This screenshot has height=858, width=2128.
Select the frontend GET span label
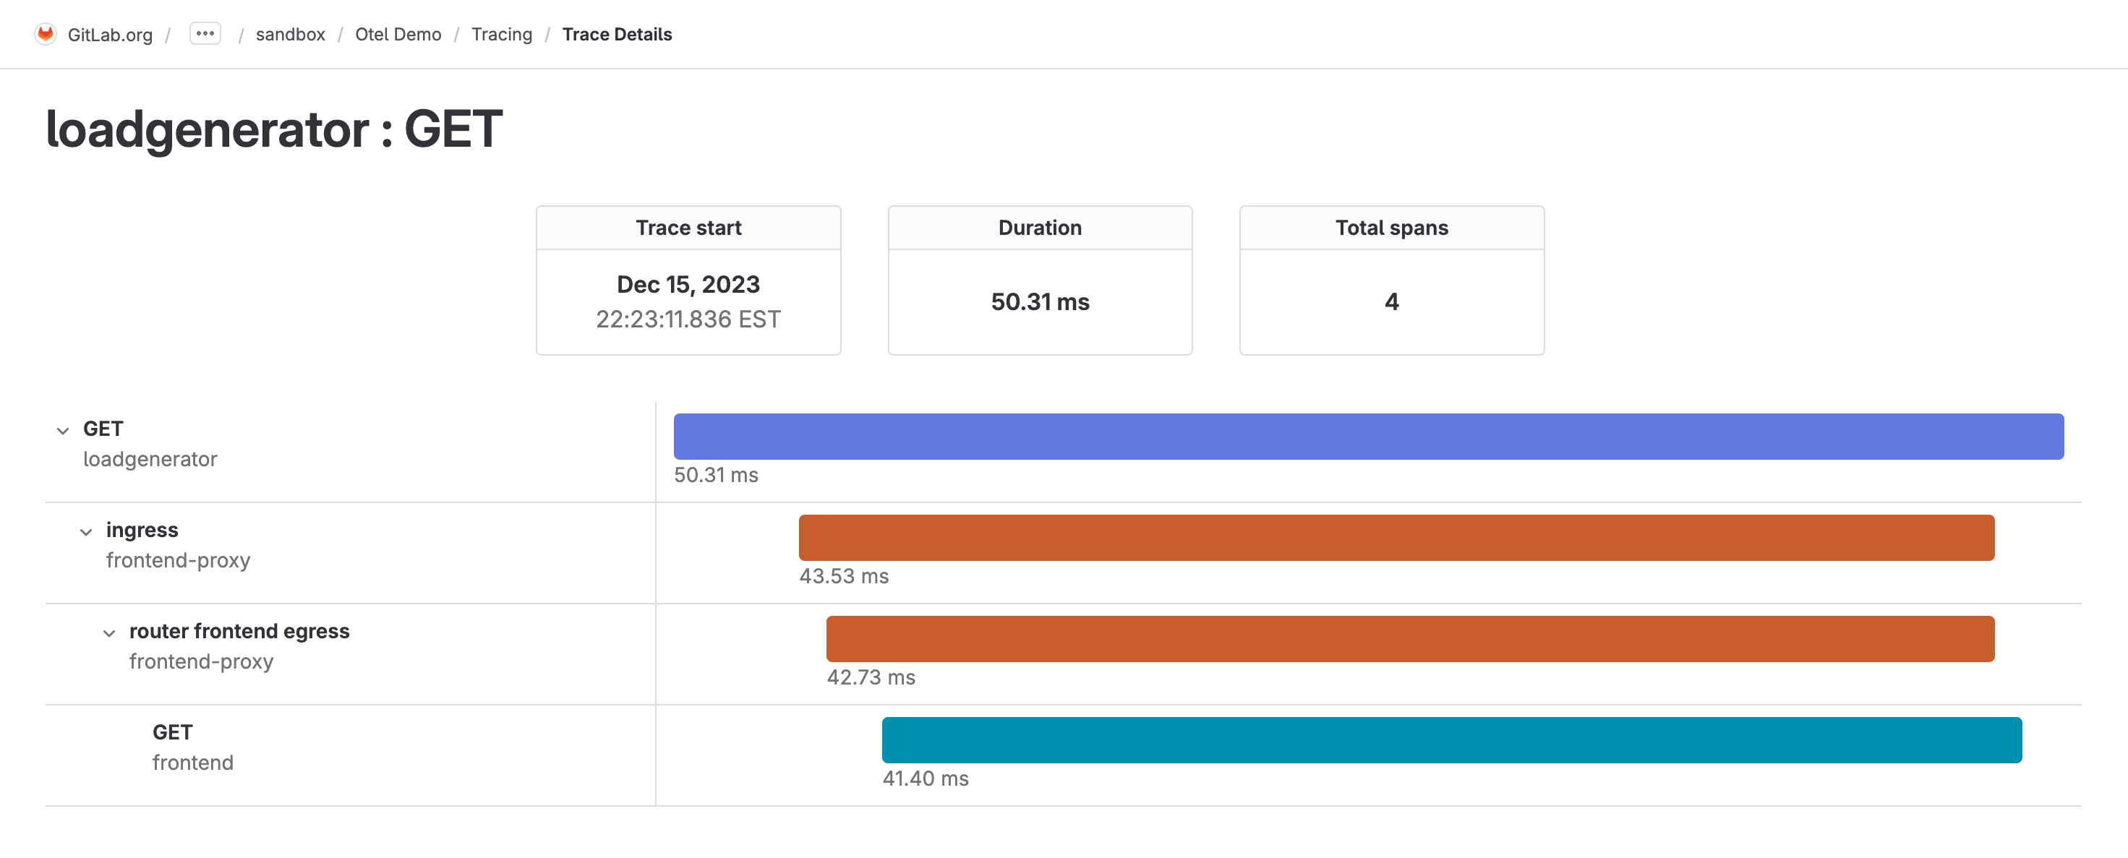[x=172, y=732]
